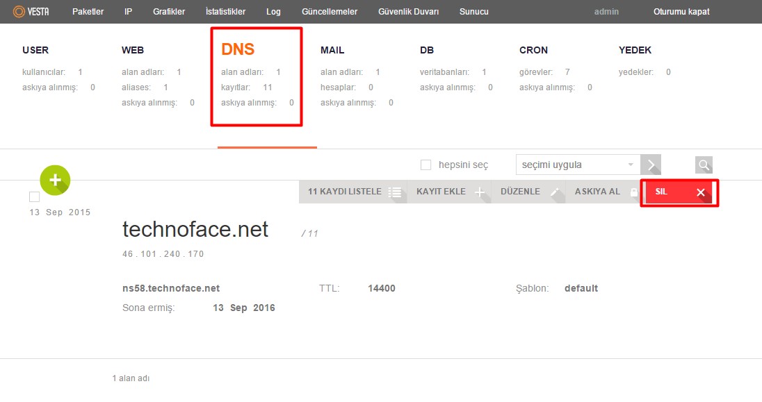Click DÜZENLE button

(528, 192)
